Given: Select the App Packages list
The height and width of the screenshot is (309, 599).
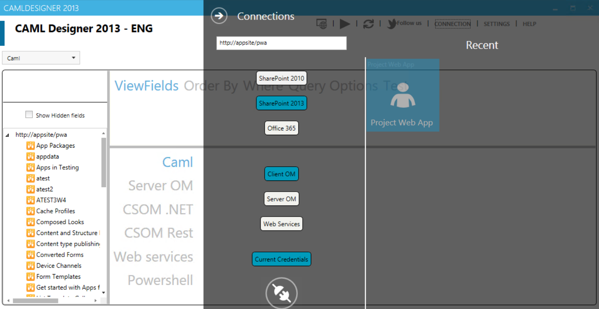Looking at the screenshot, I should pyautogui.click(x=56, y=146).
